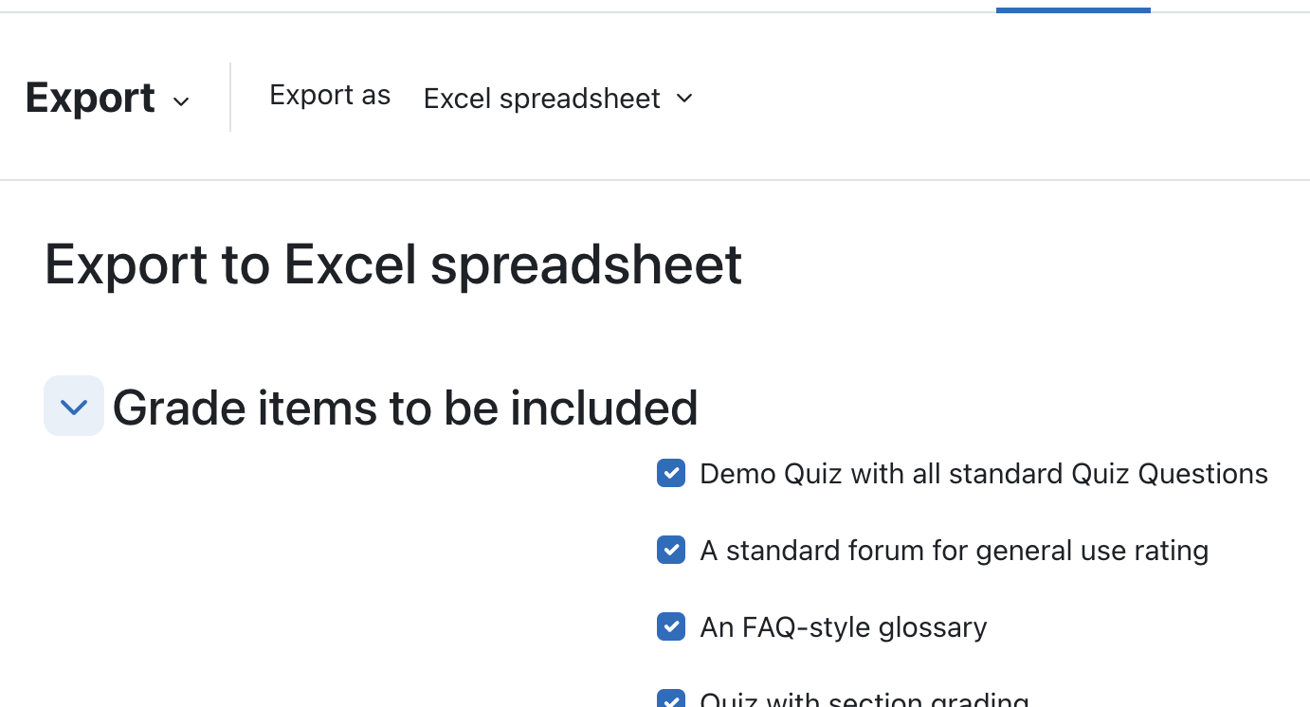Toggle the Quiz with section grading checkbox
1310x707 pixels.
tap(671, 699)
